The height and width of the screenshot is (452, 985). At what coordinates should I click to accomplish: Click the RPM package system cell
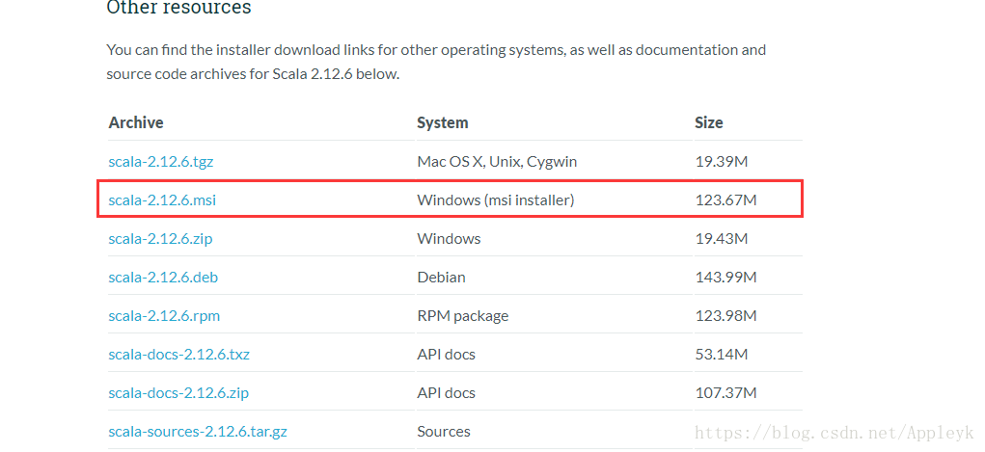463,316
